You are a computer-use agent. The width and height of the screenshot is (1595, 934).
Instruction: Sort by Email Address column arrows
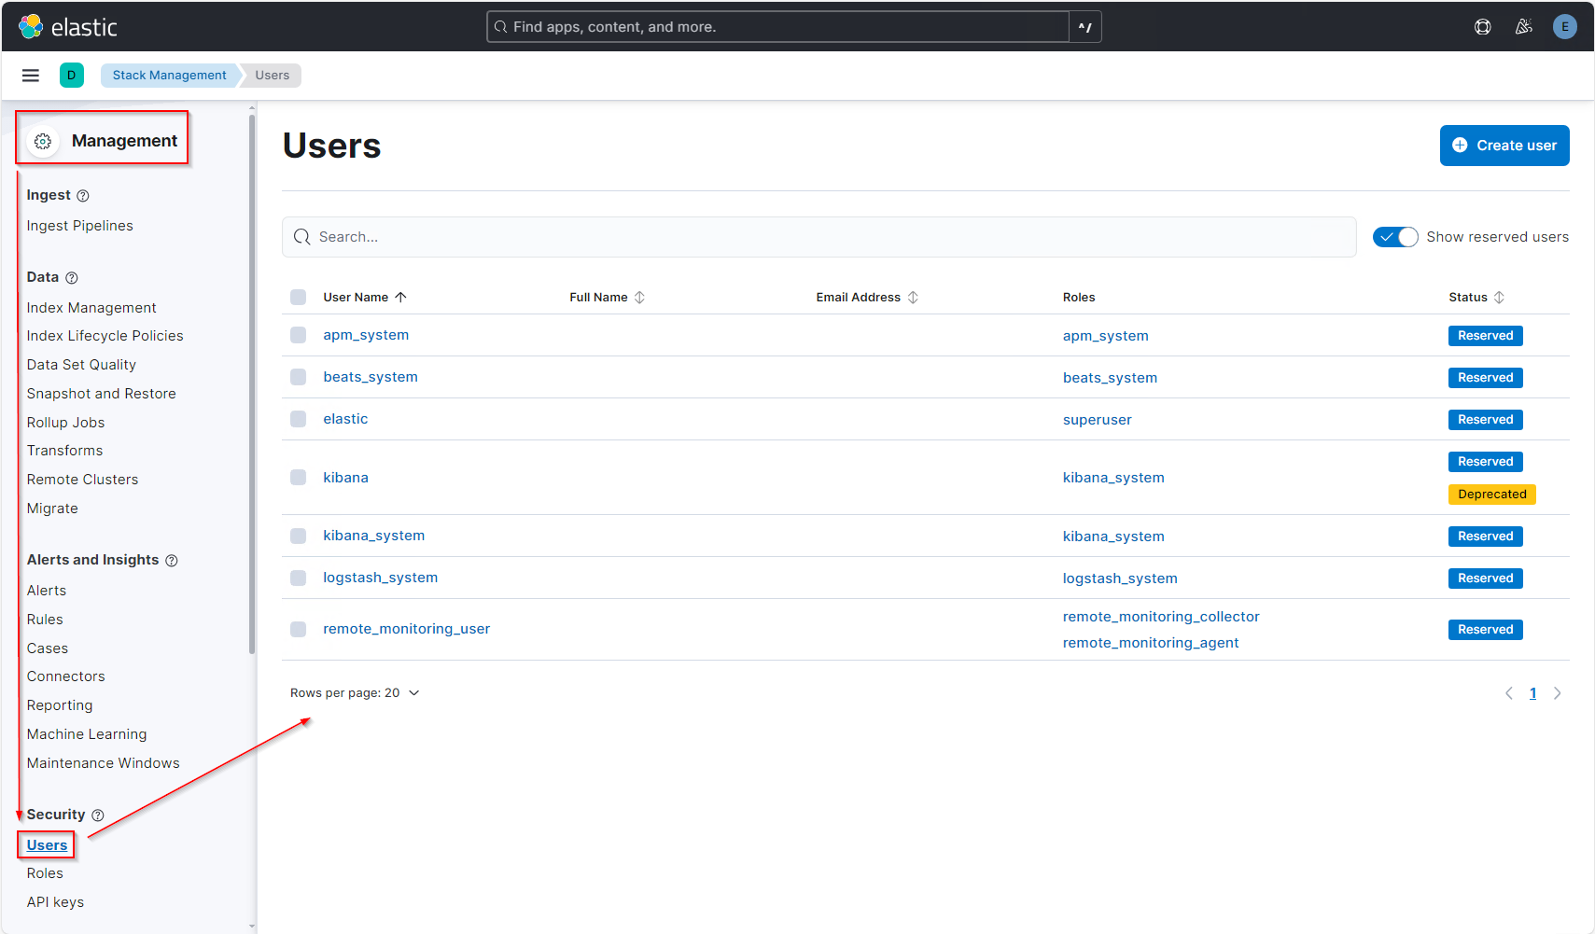click(x=914, y=298)
